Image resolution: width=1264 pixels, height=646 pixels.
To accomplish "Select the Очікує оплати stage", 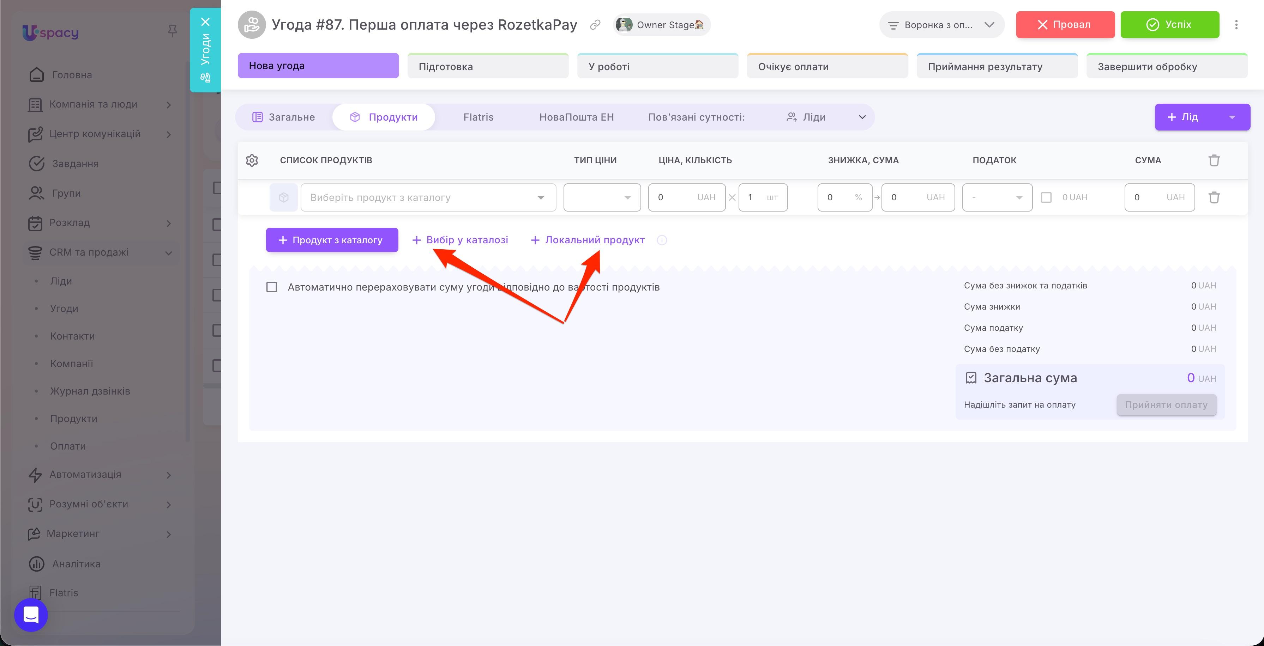I will tap(827, 66).
